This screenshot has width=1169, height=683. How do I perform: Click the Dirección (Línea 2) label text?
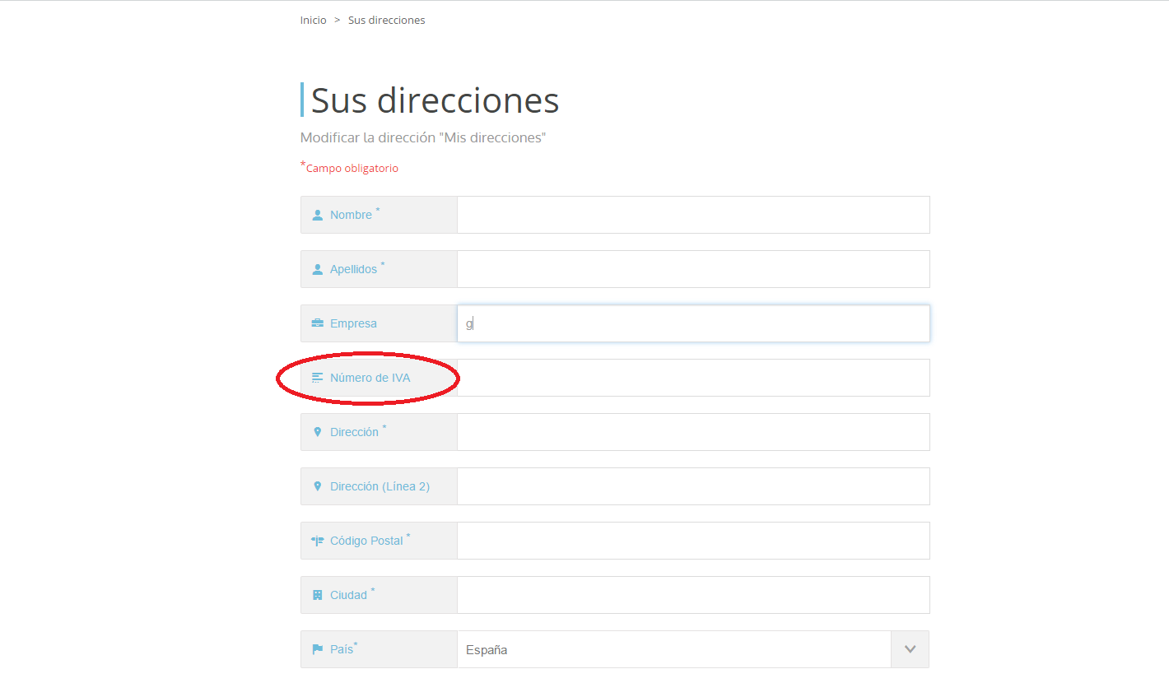click(380, 486)
